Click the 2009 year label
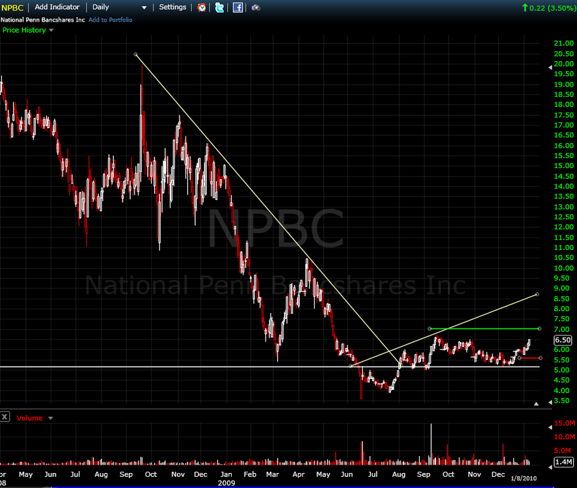This screenshot has width=577, height=488. point(226,483)
